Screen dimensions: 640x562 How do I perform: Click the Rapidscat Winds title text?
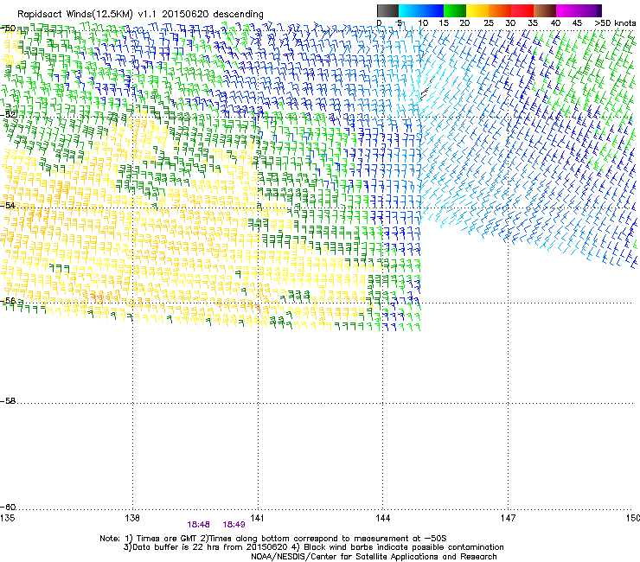click(140, 15)
